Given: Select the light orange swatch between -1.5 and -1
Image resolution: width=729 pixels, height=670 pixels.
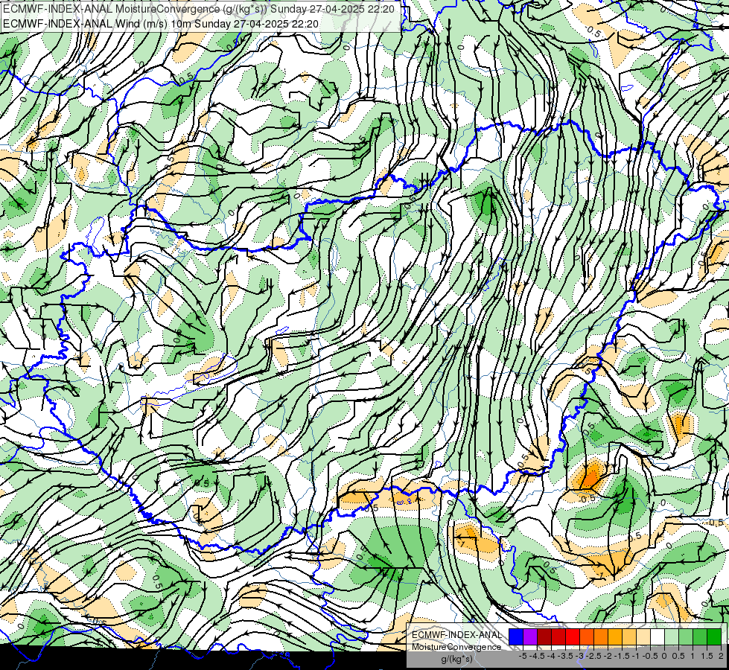Looking at the screenshot, I should [629, 636].
